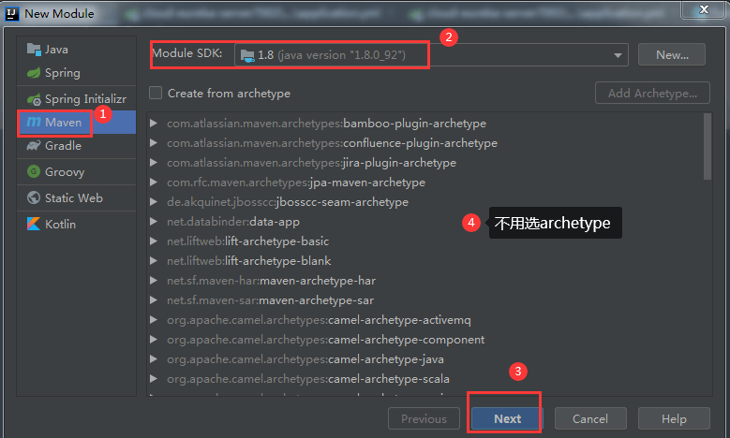Select jira-plugin-archetype row text
Image resolution: width=730 pixels, height=438 pixels.
pos(311,162)
